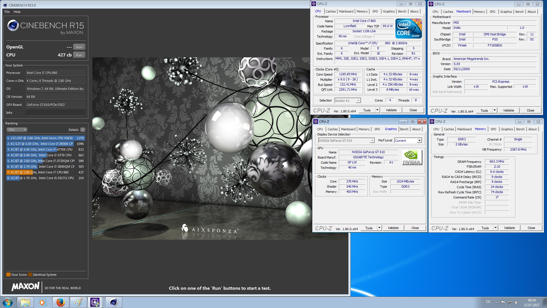The height and width of the screenshot is (308, 547).
Task: Click the DE language indicator
Action: tap(488, 302)
